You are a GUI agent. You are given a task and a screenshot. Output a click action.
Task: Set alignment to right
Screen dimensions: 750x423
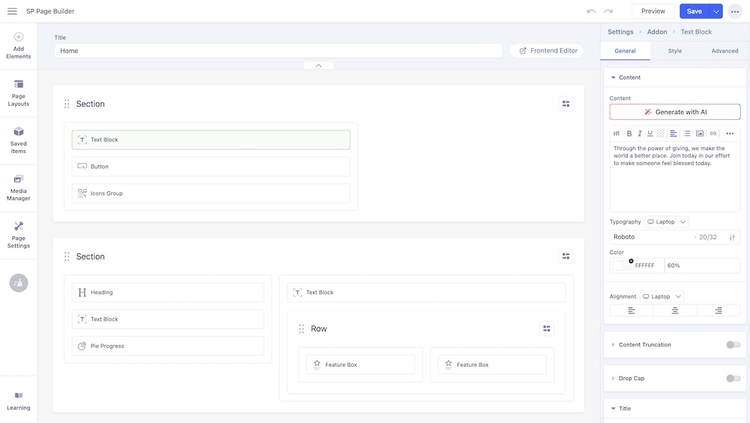coord(718,310)
